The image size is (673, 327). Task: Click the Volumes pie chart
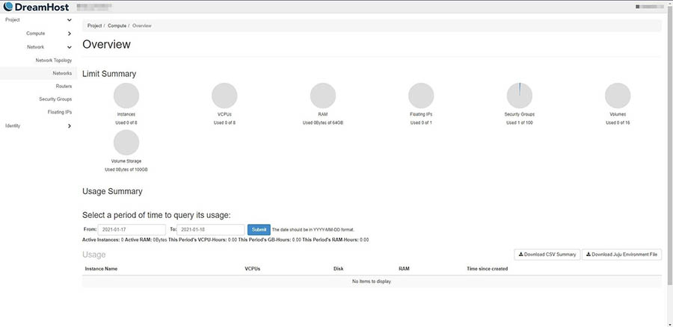coord(617,96)
